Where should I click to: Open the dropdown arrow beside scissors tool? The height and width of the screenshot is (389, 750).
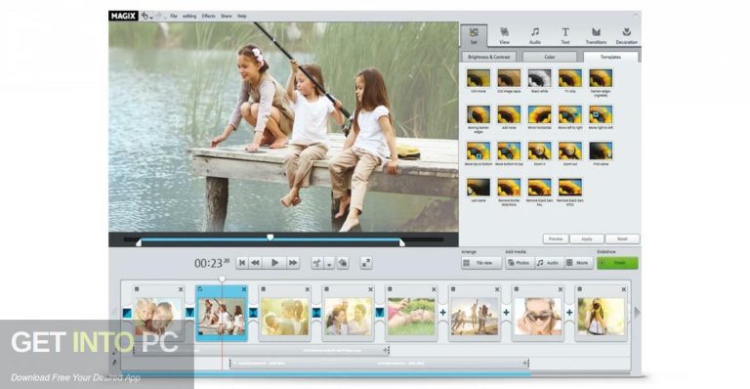click(x=329, y=264)
